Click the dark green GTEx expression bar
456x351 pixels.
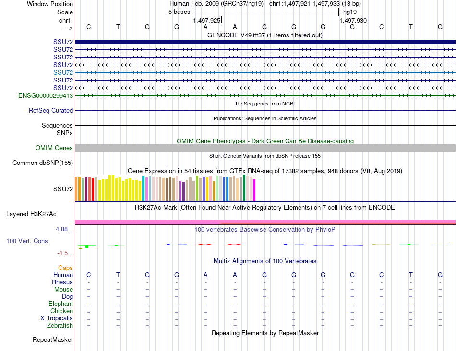click(x=244, y=187)
